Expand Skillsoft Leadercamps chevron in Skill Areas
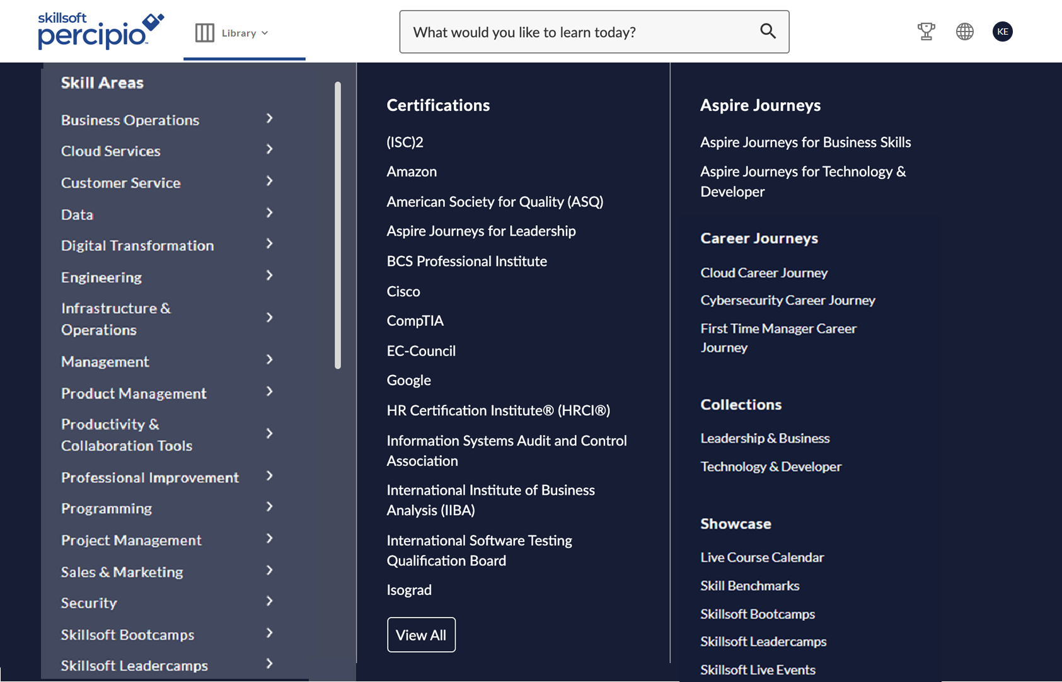Viewport: 1062px width, 682px height. pyautogui.click(x=270, y=664)
